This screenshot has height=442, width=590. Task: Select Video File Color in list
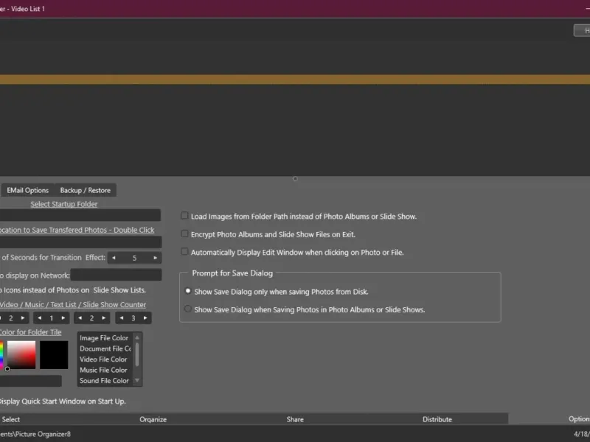click(104, 359)
